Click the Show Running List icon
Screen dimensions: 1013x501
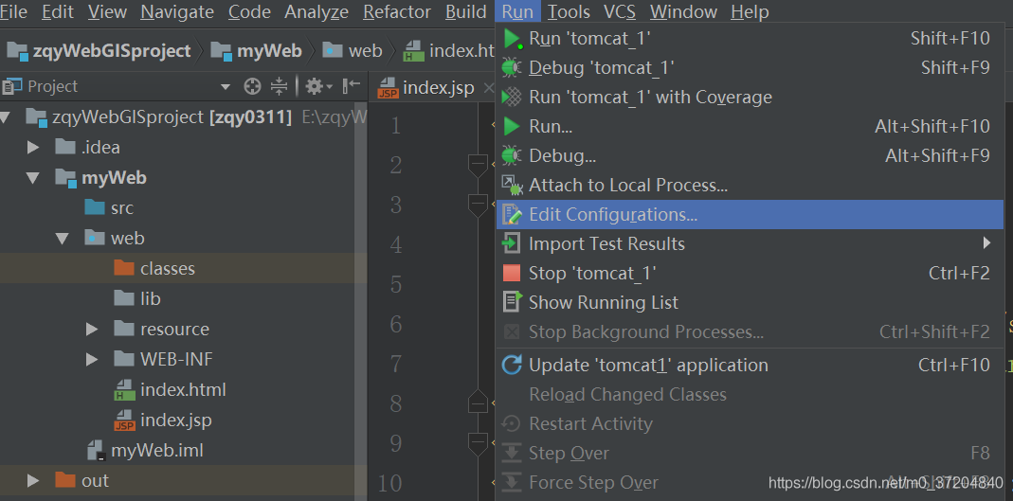[512, 302]
